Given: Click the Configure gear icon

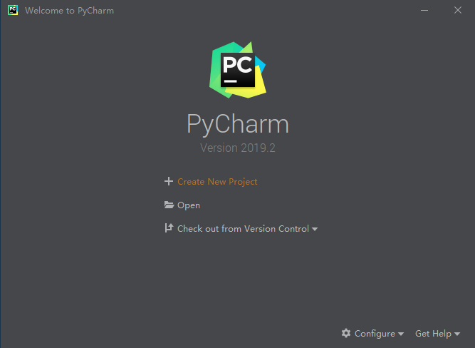Looking at the screenshot, I should 346,333.
